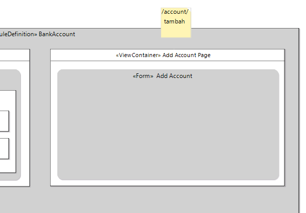The height and width of the screenshot is (213, 306).
Task: Click the empty white canvas above BankAccount
Action: point(78,14)
